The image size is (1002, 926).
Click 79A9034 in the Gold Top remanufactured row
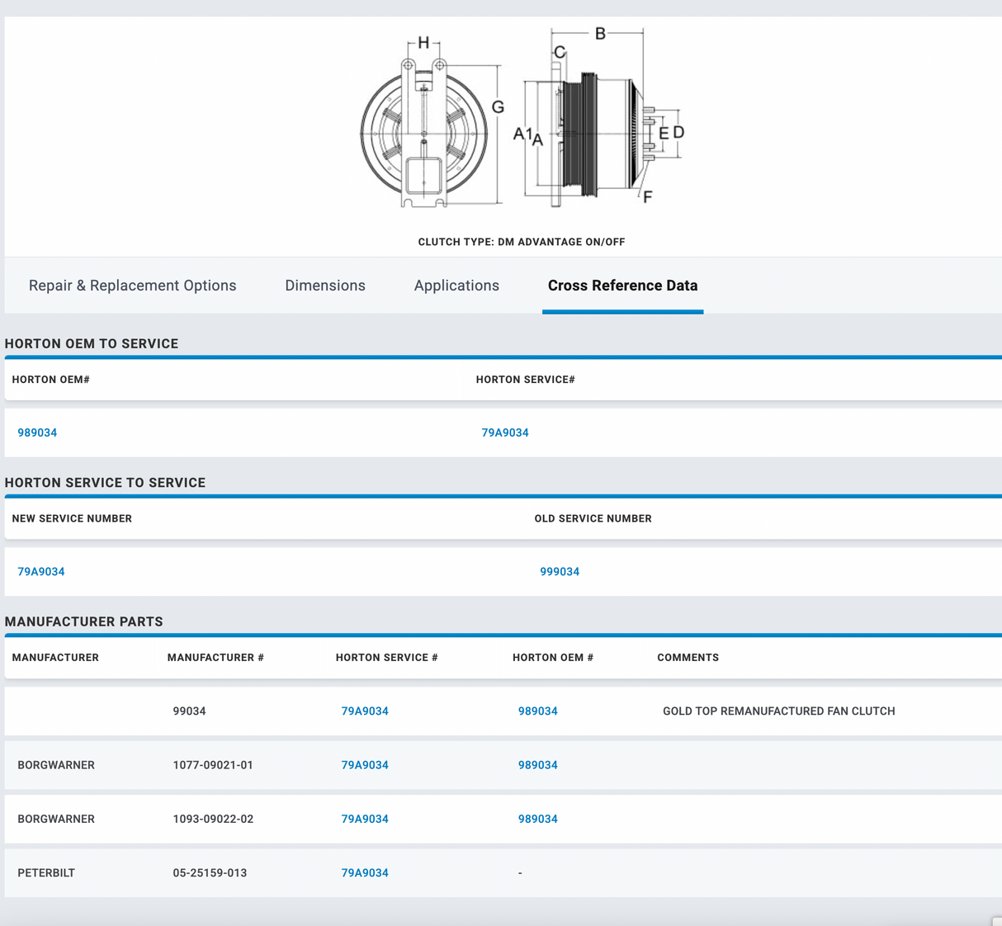[x=365, y=711]
